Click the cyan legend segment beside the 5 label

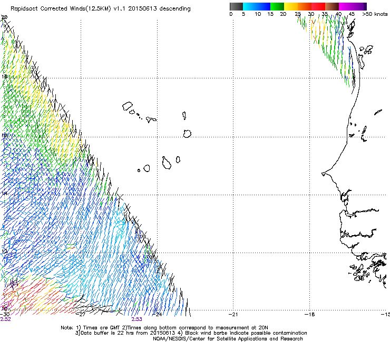click(x=250, y=6)
